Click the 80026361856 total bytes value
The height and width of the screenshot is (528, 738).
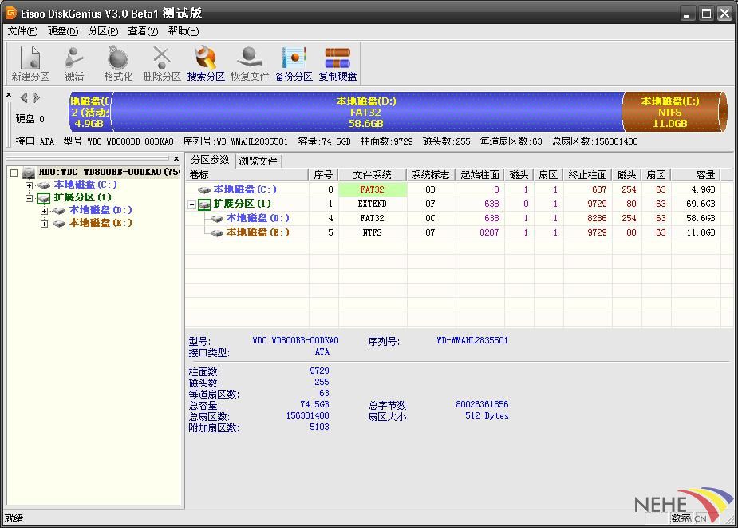(482, 404)
